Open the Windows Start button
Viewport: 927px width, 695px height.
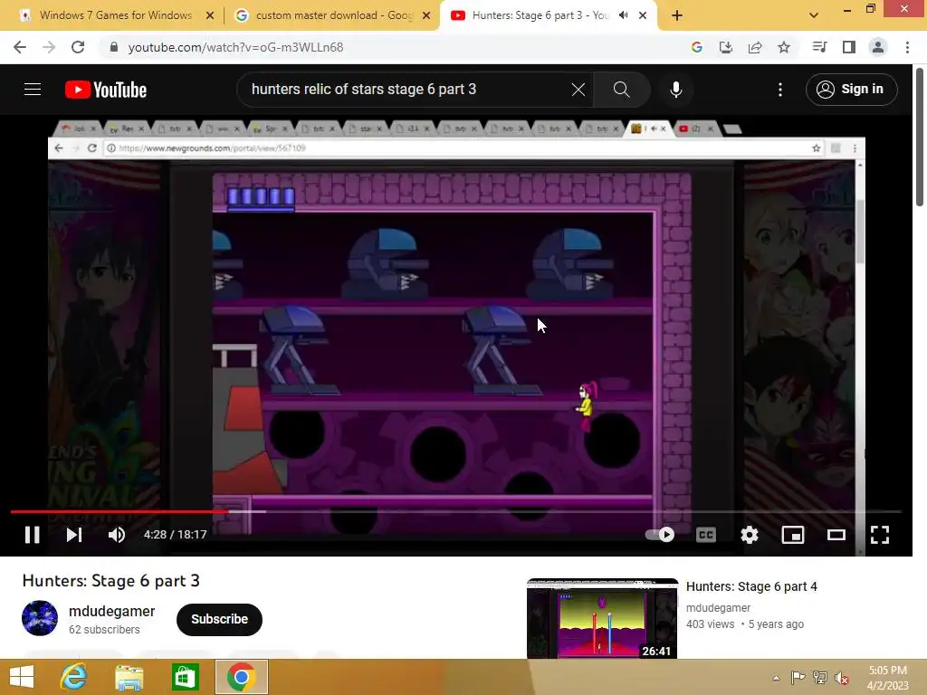tap(22, 677)
